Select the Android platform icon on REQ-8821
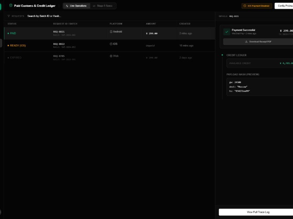 (111, 32)
